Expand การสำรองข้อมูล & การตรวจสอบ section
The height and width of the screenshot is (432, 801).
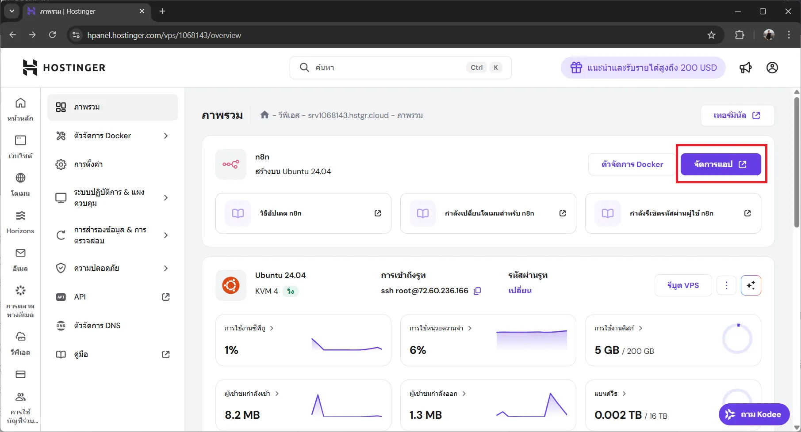point(112,235)
